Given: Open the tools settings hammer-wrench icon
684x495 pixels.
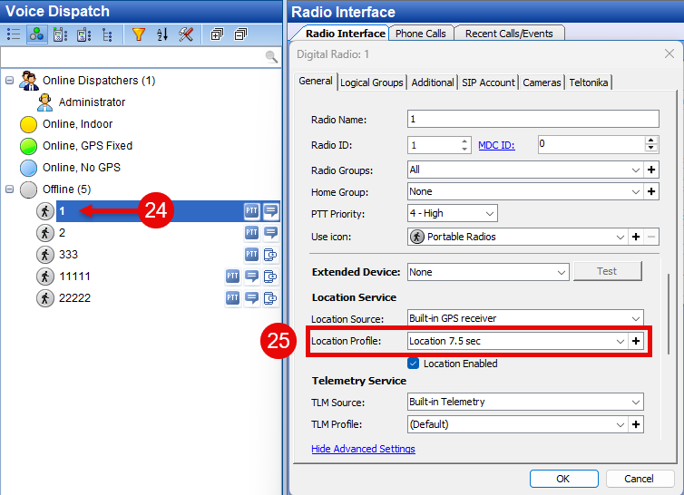Looking at the screenshot, I should [186, 34].
